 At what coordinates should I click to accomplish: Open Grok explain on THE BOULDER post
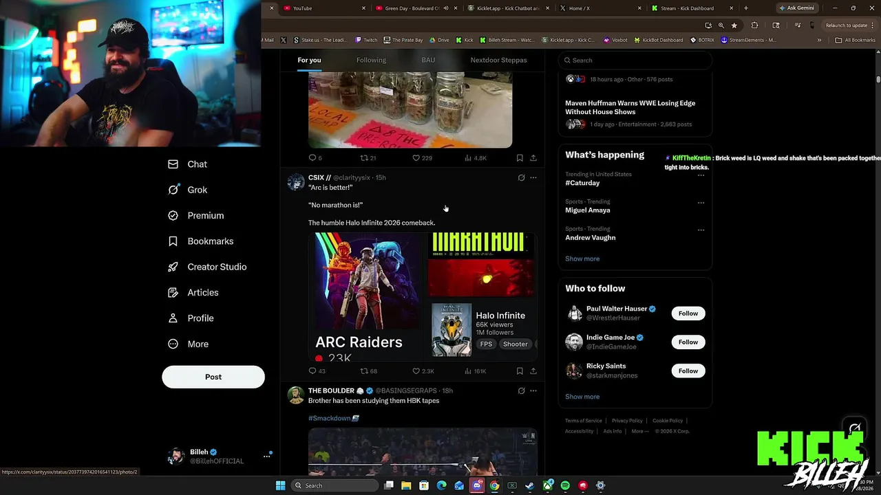coord(521,390)
